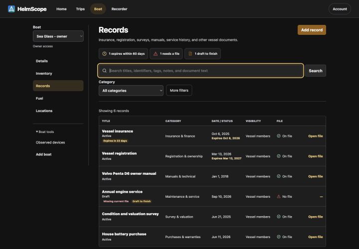Click On file check icon for Vessel insurance
Viewport: 359px width, 249px height.
click(279, 136)
